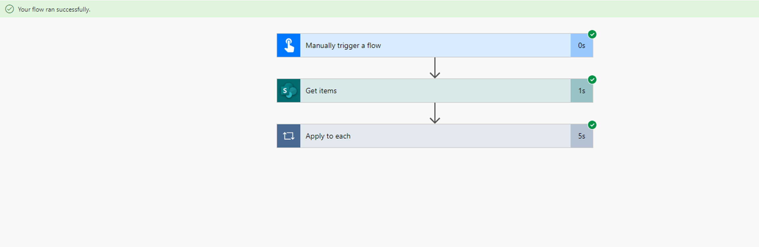Click the 1s duration on Get items
The image size is (759, 247).
581,91
